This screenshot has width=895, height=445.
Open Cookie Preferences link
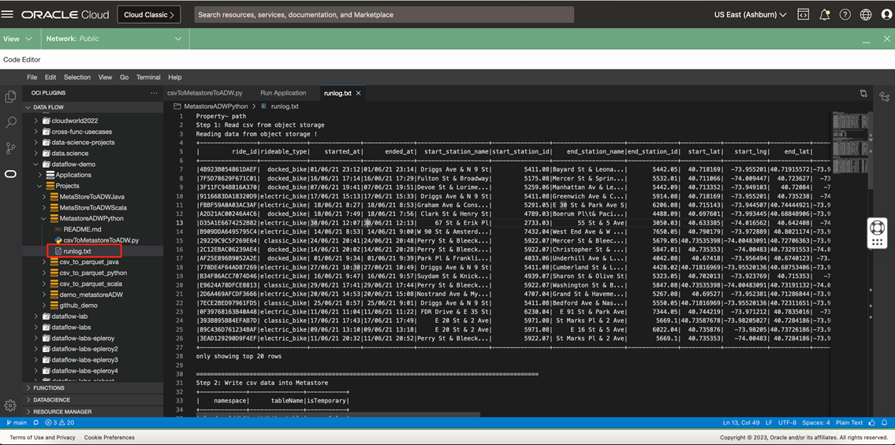[110, 438]
